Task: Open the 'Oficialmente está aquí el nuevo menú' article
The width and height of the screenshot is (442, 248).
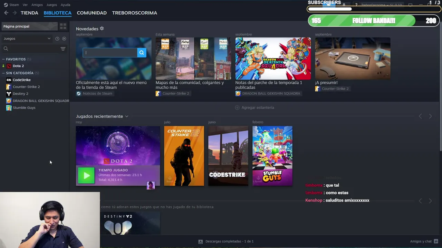Action: click(111, 85)
